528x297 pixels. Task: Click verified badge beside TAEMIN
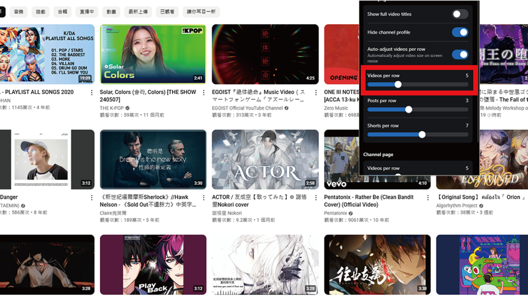point(23,205)
